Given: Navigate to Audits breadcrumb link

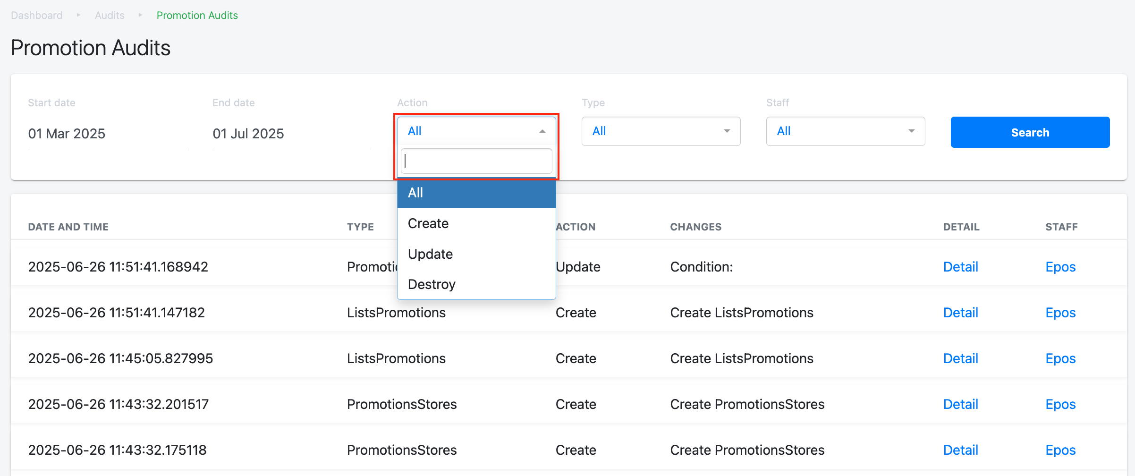Looking at the screenshot, I should coord(110,15).
